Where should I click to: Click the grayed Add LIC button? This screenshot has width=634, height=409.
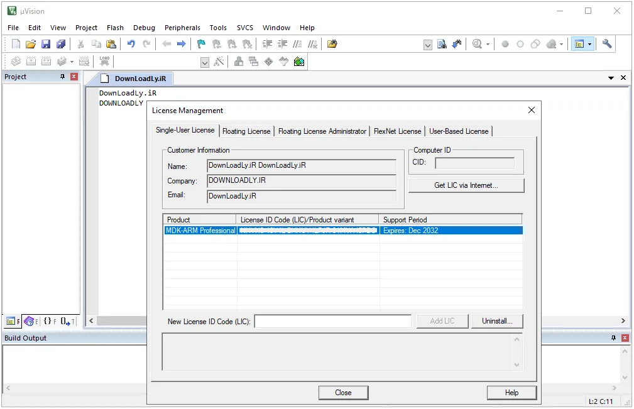(x=442, y=321)
